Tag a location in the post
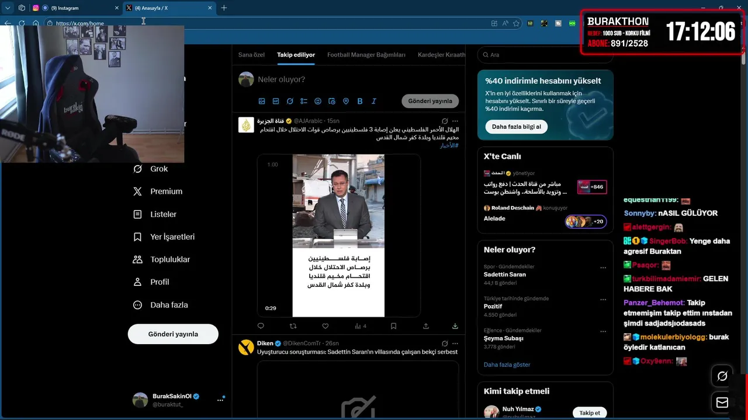Viewport: 748px width, 420px height. click(x=346, y=101)
